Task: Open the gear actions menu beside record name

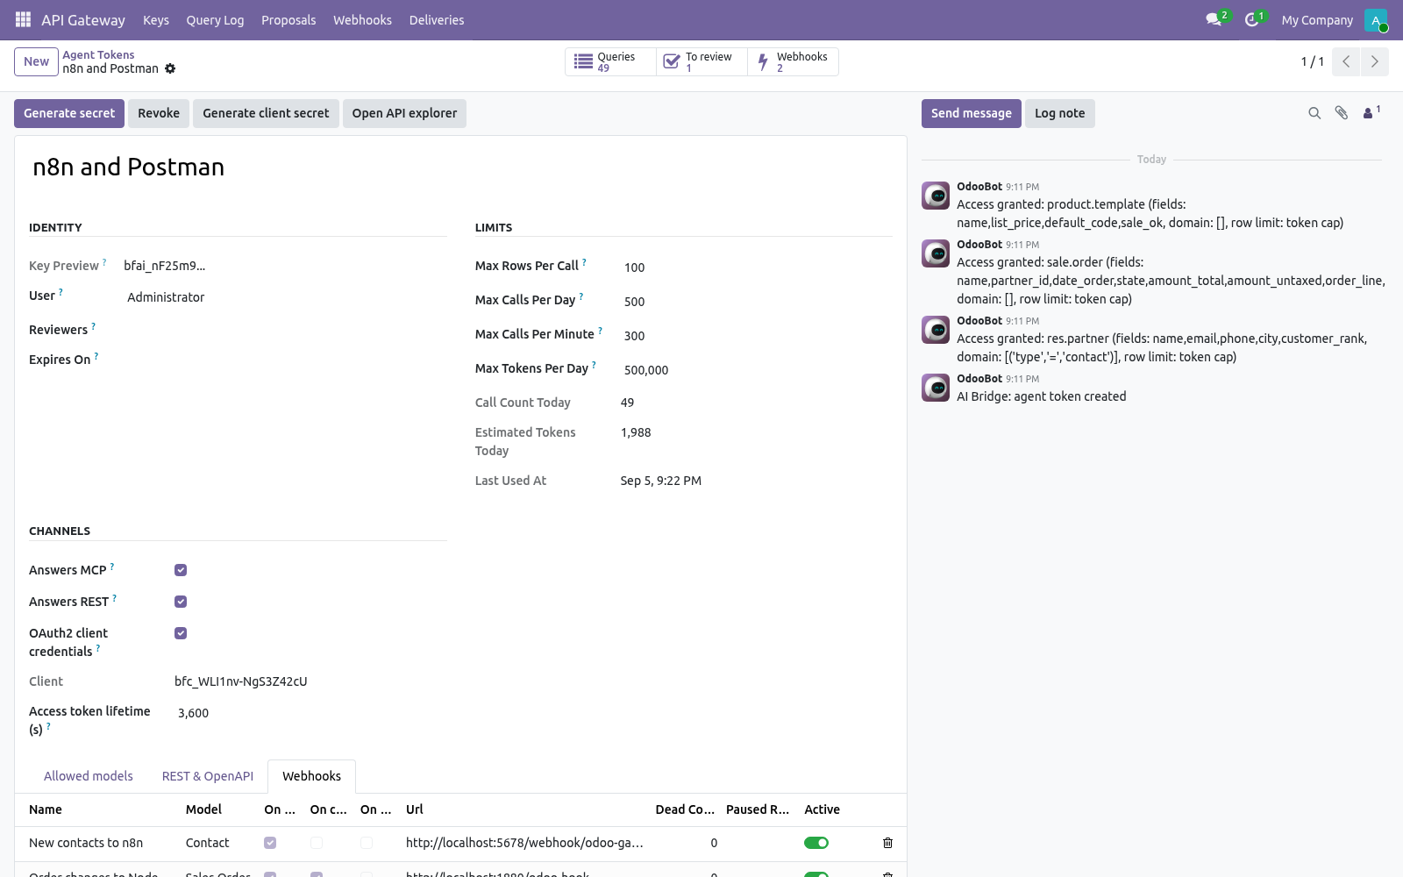Action: coord(170,68)
